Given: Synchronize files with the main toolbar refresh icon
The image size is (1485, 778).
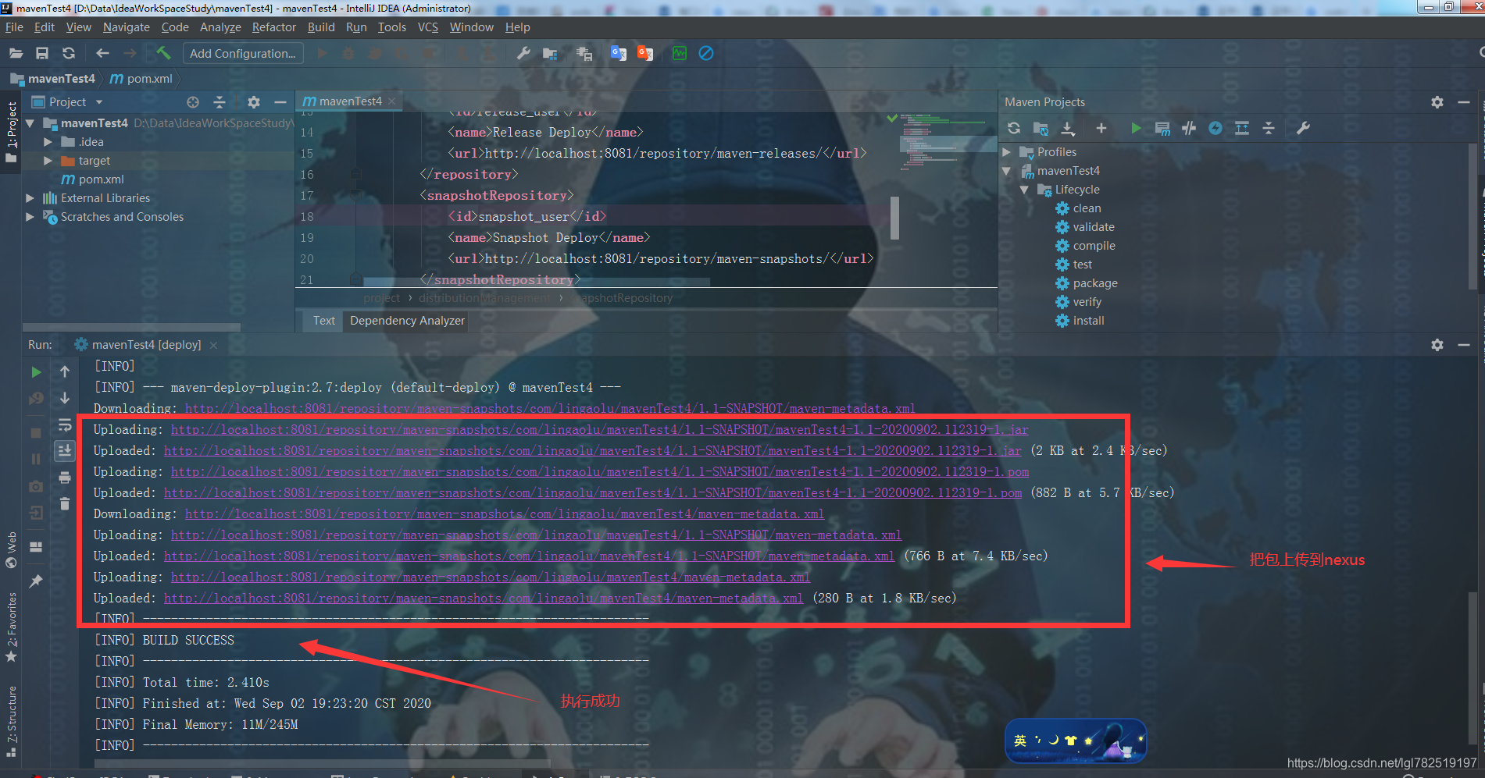Looking at the screenshot, I should pyautogui.click(x=69, y=53).
